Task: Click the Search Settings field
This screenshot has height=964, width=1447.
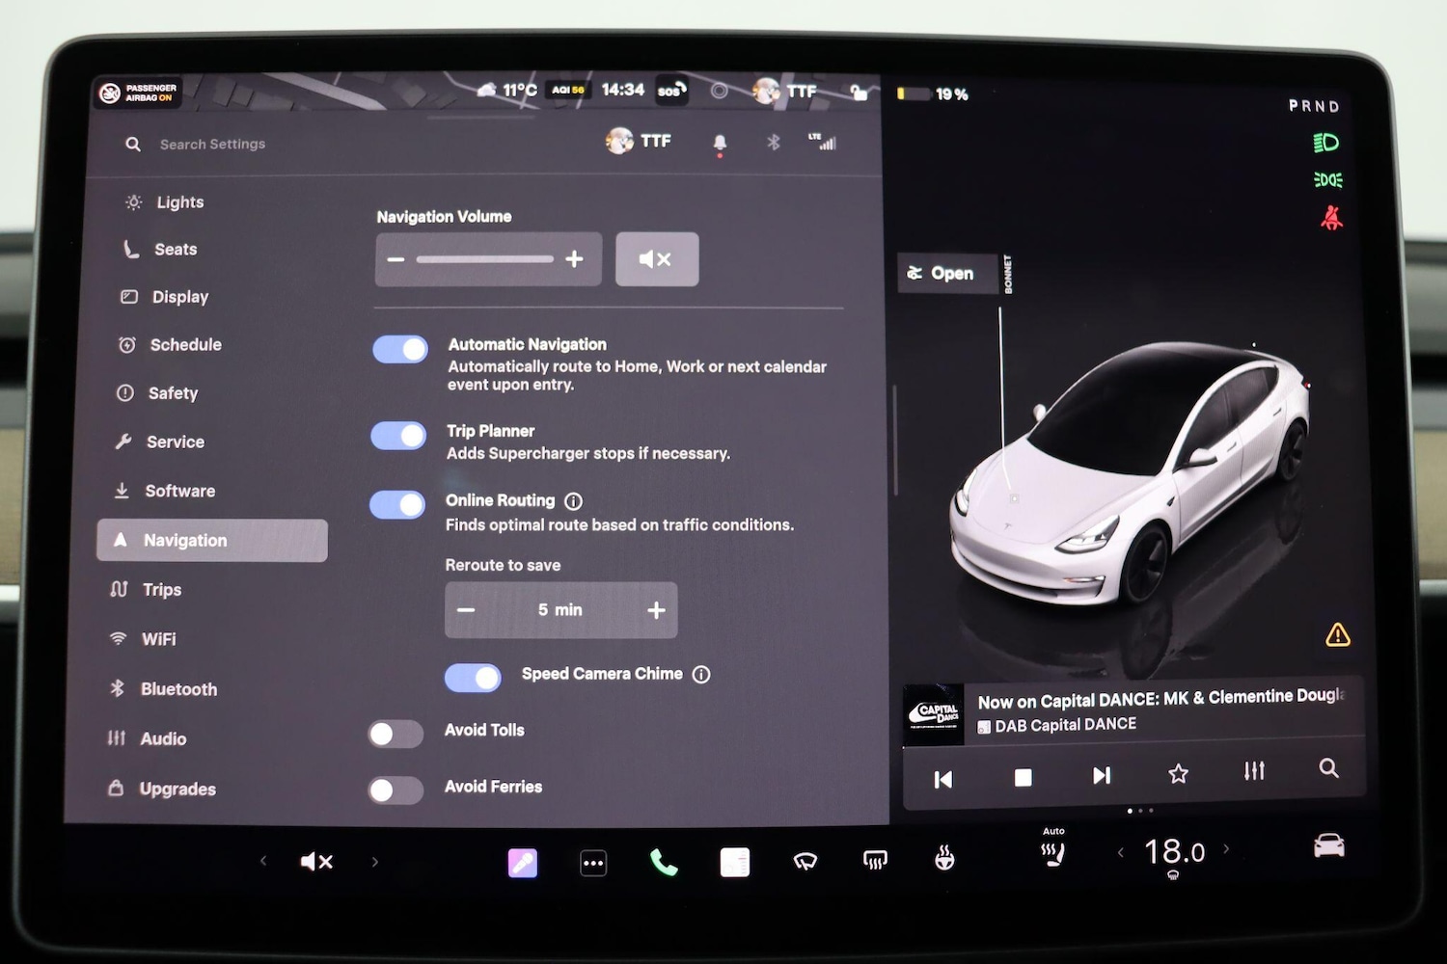Action: point(212,144)
